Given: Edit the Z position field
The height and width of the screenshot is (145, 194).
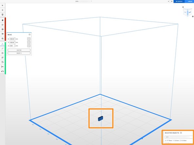Looking at the screenshot, I should [12, 46].
